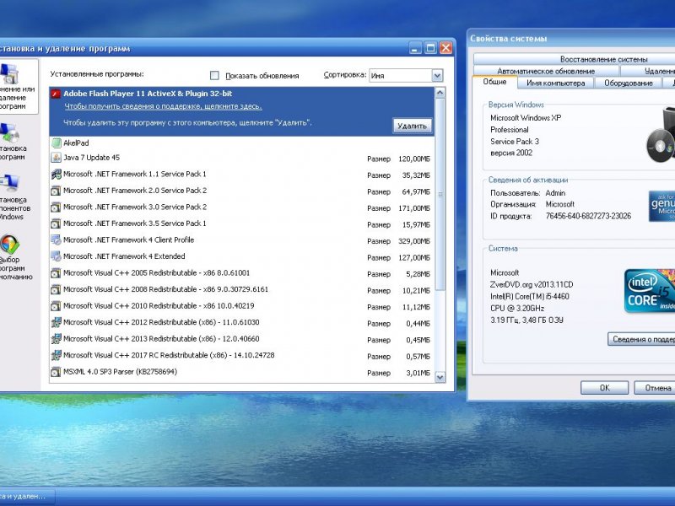Click the Visual C++ 2017 RC Redistributable icon
The height and width of the screenshot is (506, 675).
(56, 355)
